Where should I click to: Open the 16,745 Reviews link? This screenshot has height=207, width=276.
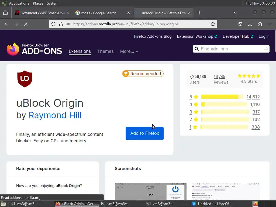[221, 79]
